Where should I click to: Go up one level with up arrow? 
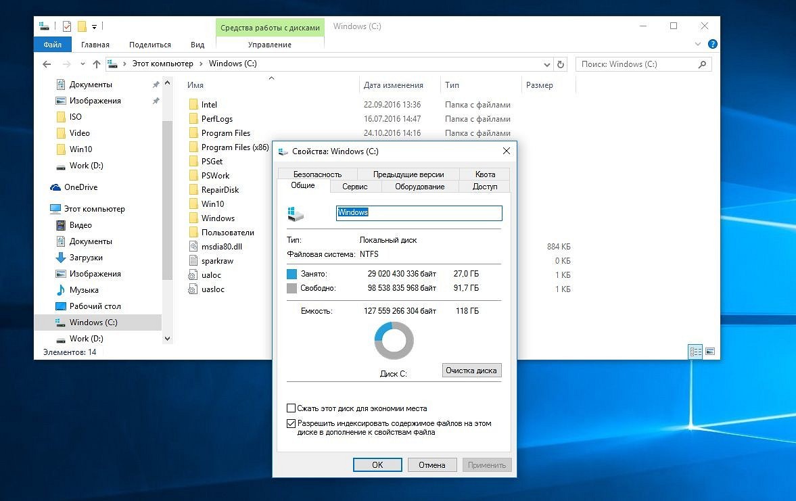[97, 64]
